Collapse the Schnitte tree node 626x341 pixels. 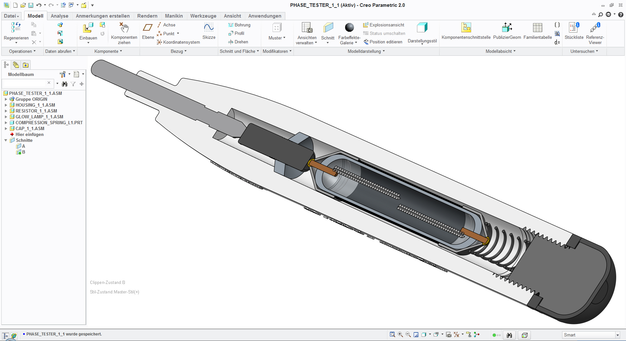(x=6, y=140)
